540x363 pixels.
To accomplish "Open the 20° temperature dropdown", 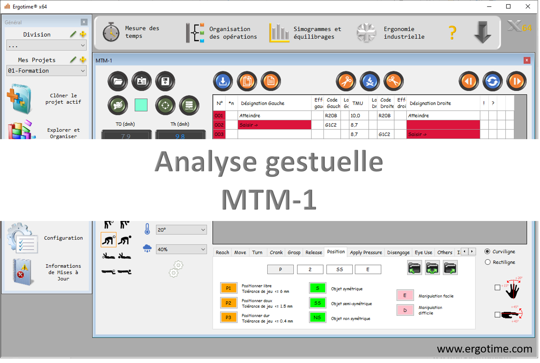I will [181, 230].
